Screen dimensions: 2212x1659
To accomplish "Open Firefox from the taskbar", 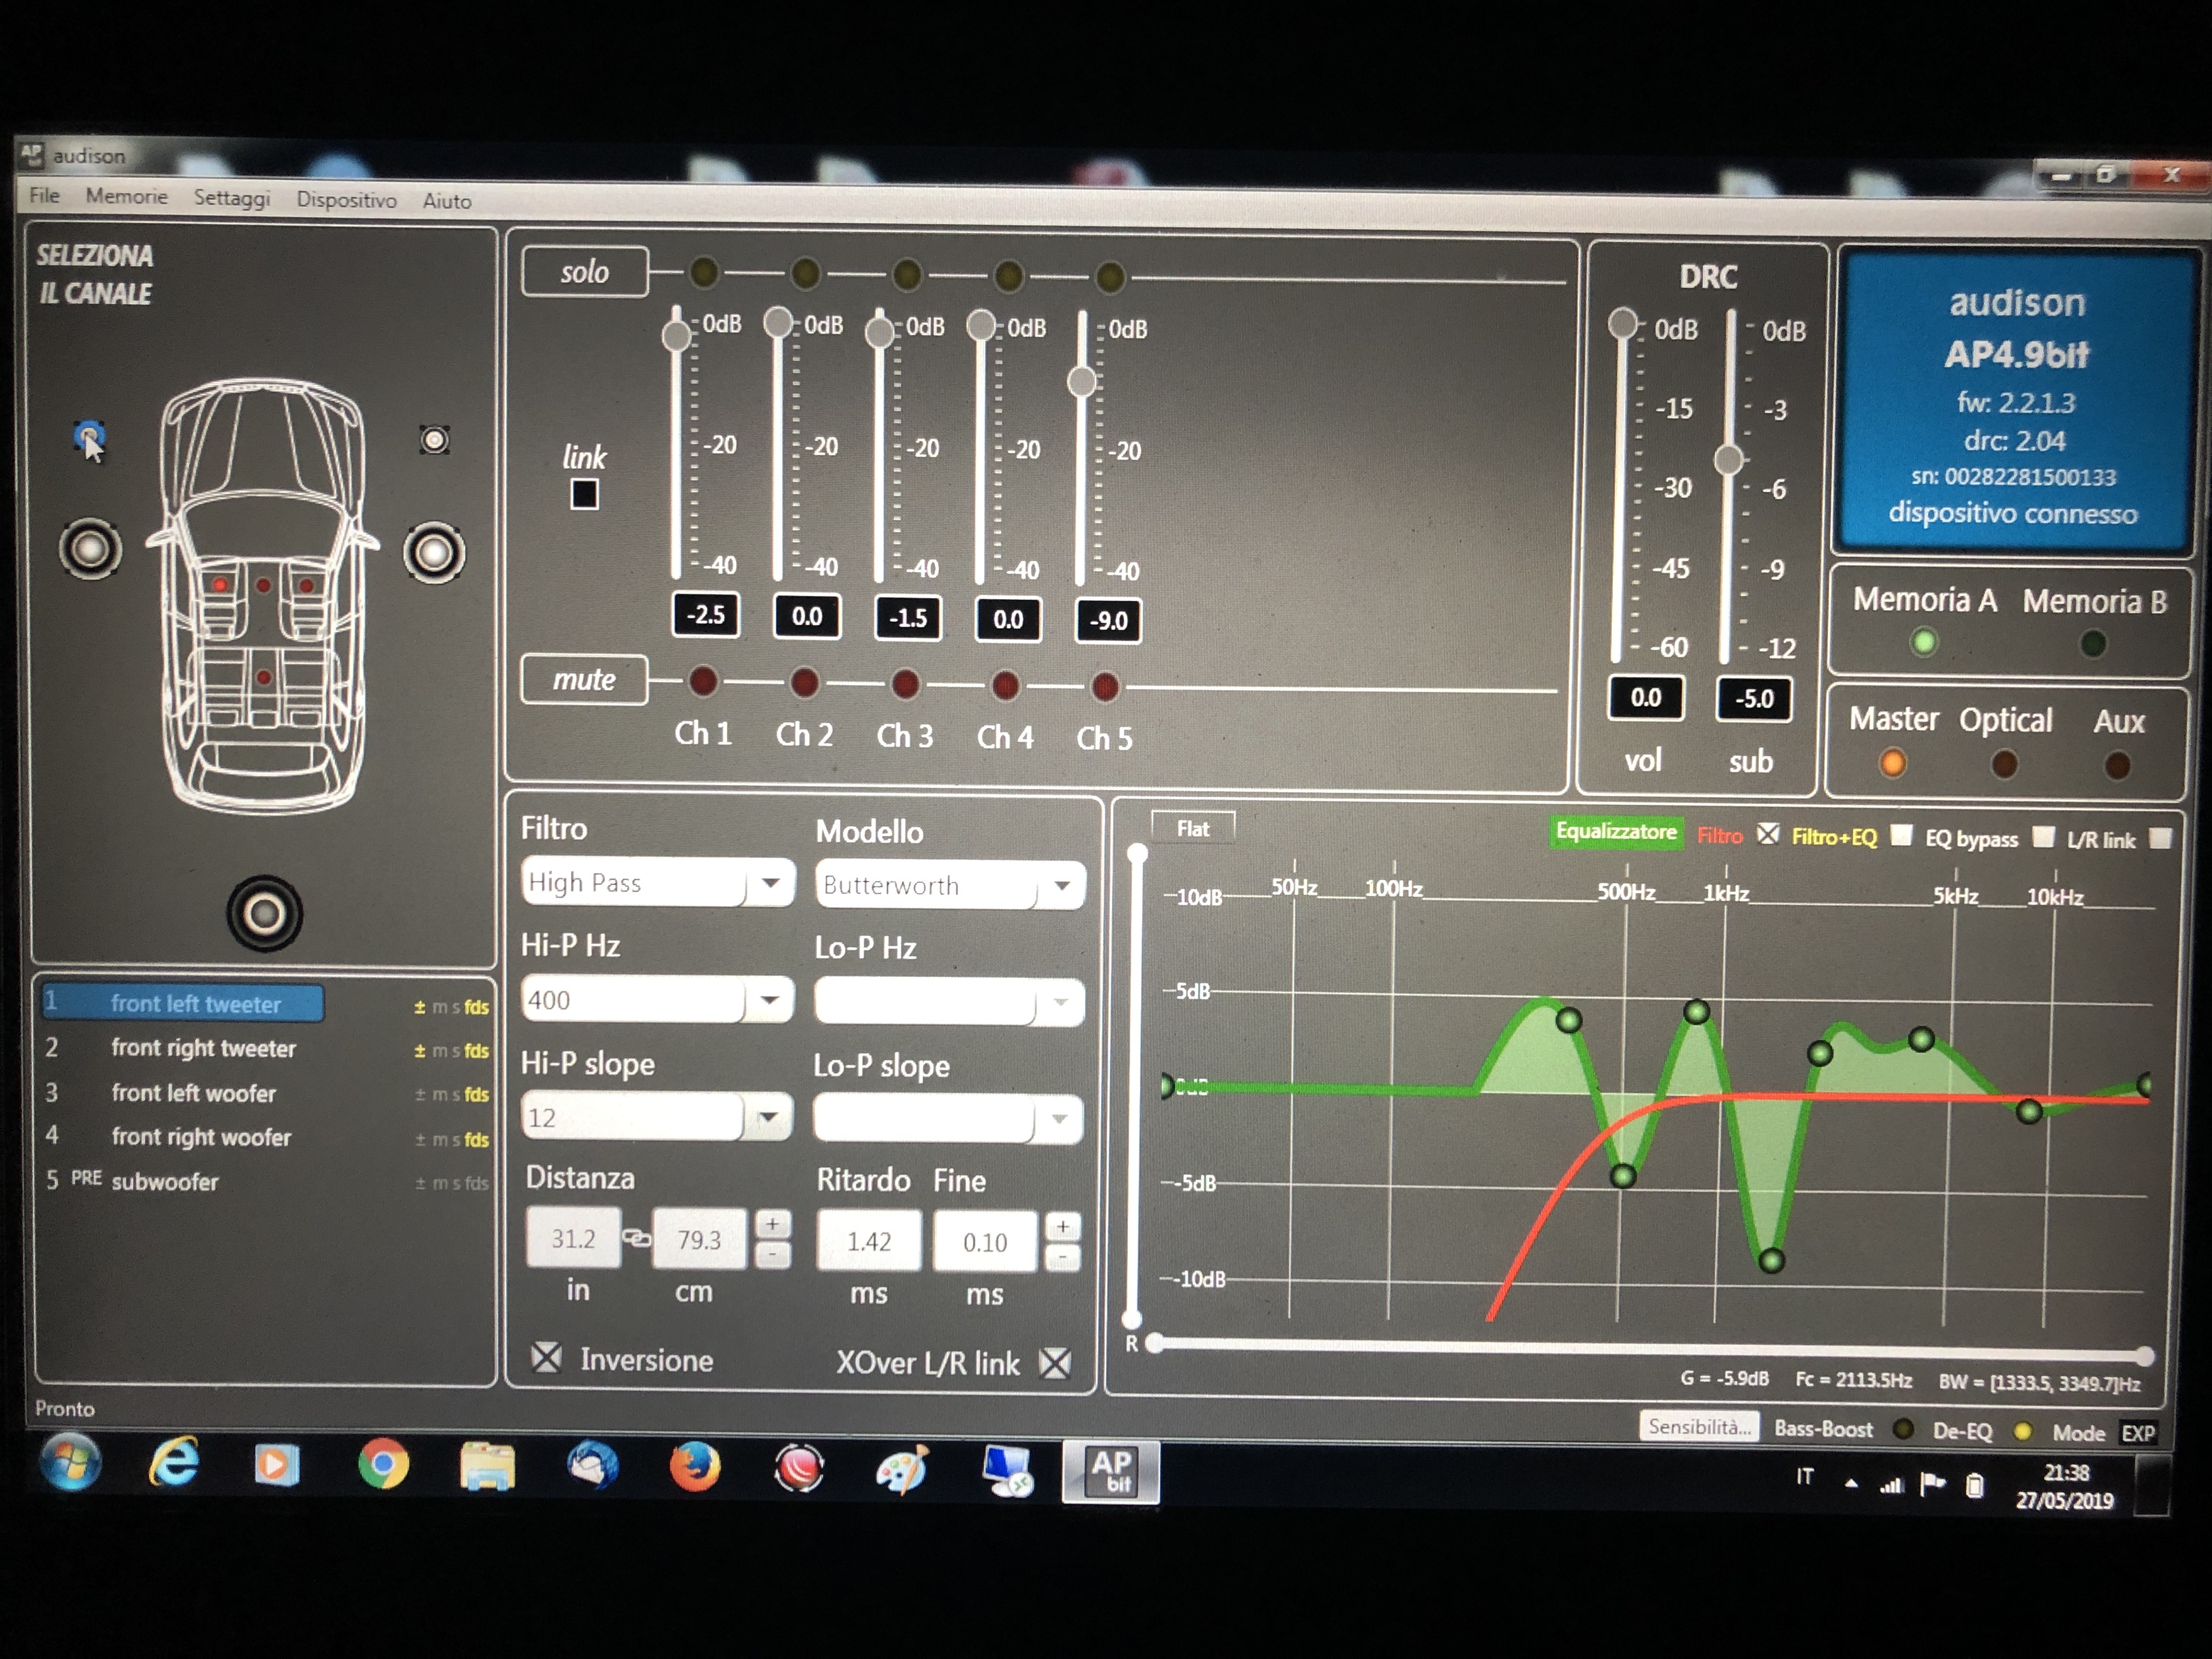I will (694, 1467).
